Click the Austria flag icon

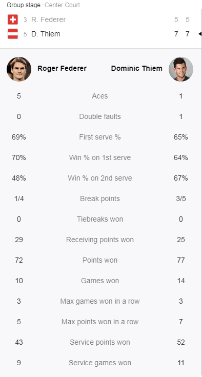click(x=13, y=34)
